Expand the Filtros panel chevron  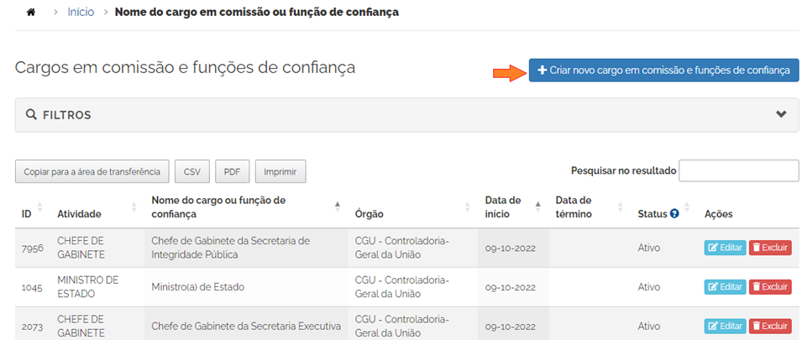781,115
